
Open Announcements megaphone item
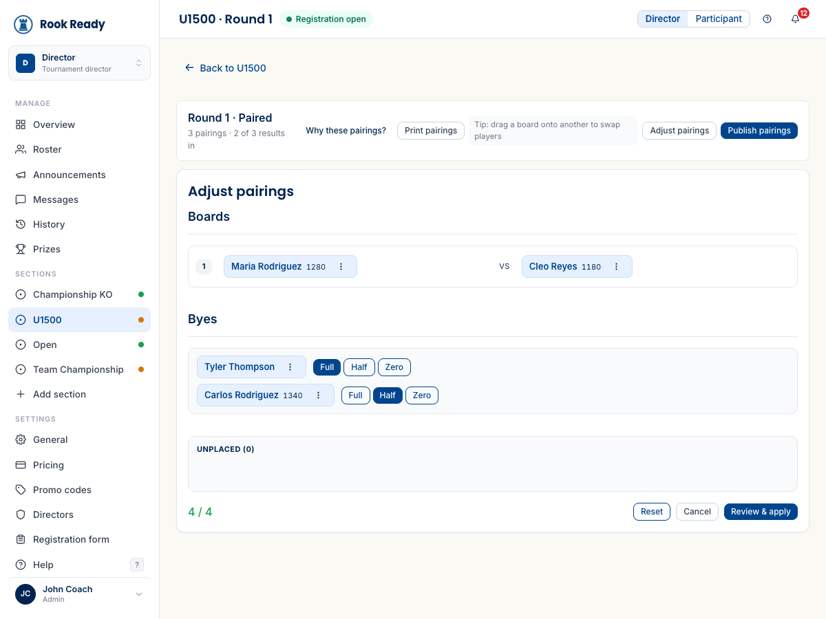(79, 175)
